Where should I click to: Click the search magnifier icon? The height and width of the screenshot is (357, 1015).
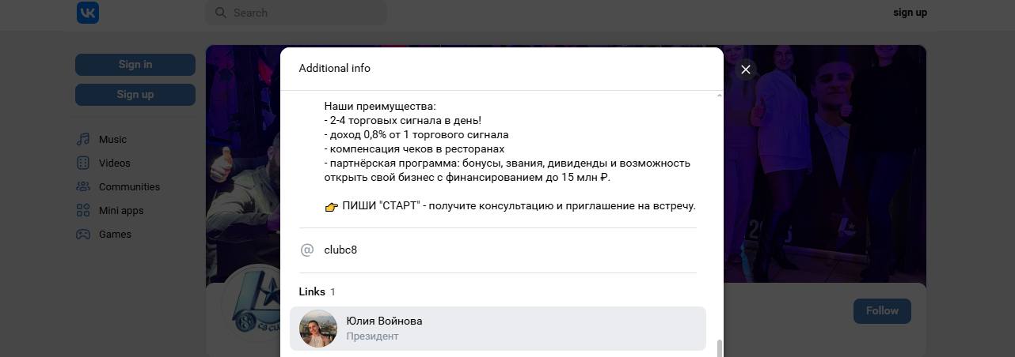click(220, 13)
